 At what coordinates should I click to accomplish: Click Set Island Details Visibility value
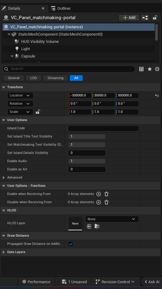[x=87, y=153]
